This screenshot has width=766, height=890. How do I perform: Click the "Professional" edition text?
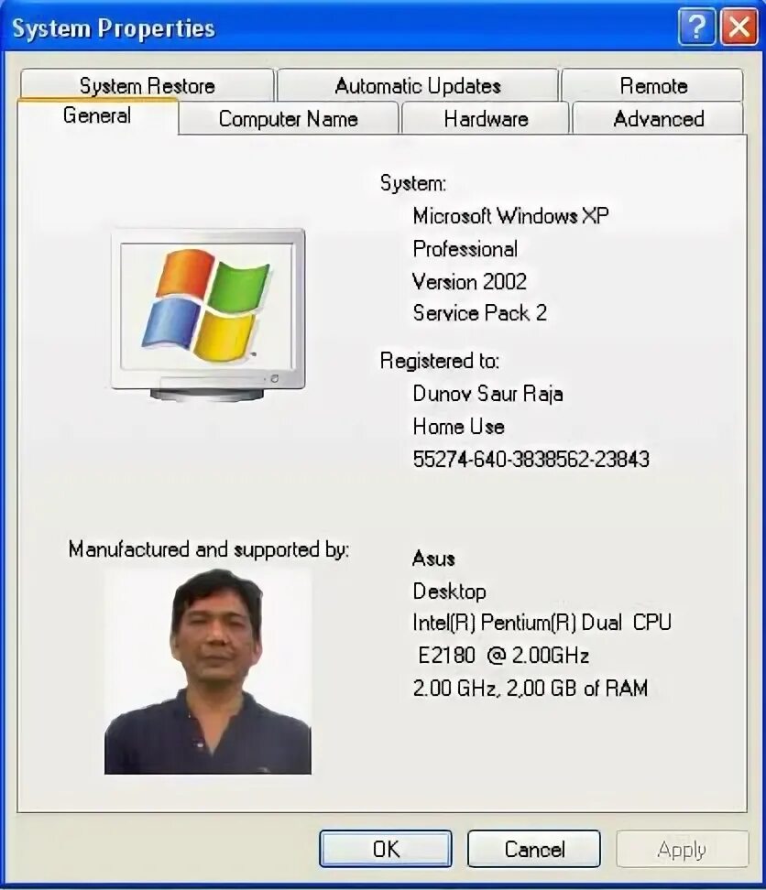tap(465, 249)
